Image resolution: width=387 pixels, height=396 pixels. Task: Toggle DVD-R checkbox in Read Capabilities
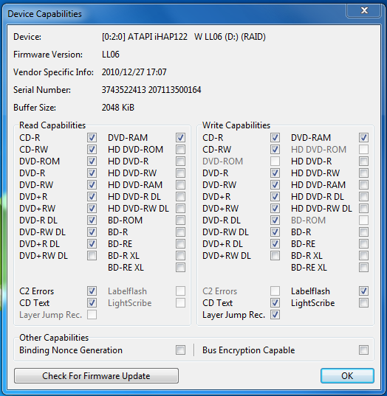92,173
